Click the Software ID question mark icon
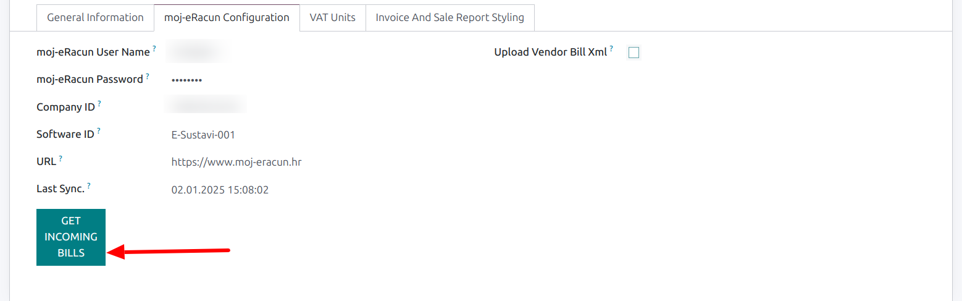 pyautogui.click(x=98, y=130)
